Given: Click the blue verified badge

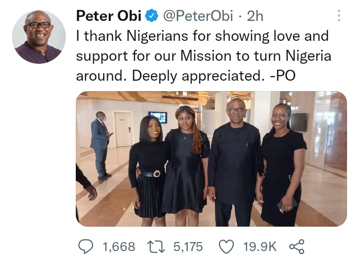Looking at the screenshot, I should click(x=152, y=16).
